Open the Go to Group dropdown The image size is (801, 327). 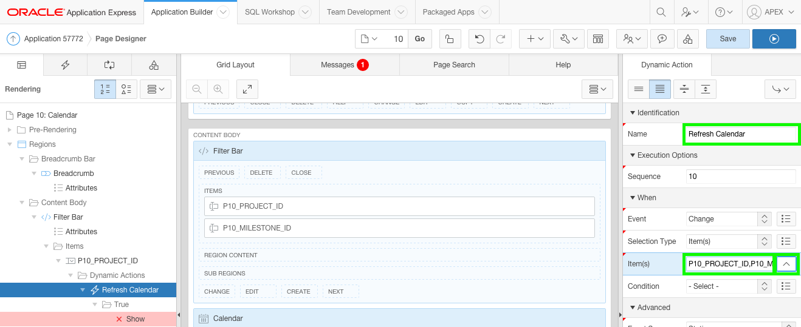780,89
